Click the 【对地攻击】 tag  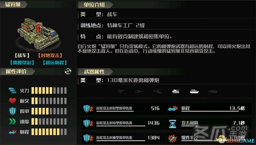point(50,55)
